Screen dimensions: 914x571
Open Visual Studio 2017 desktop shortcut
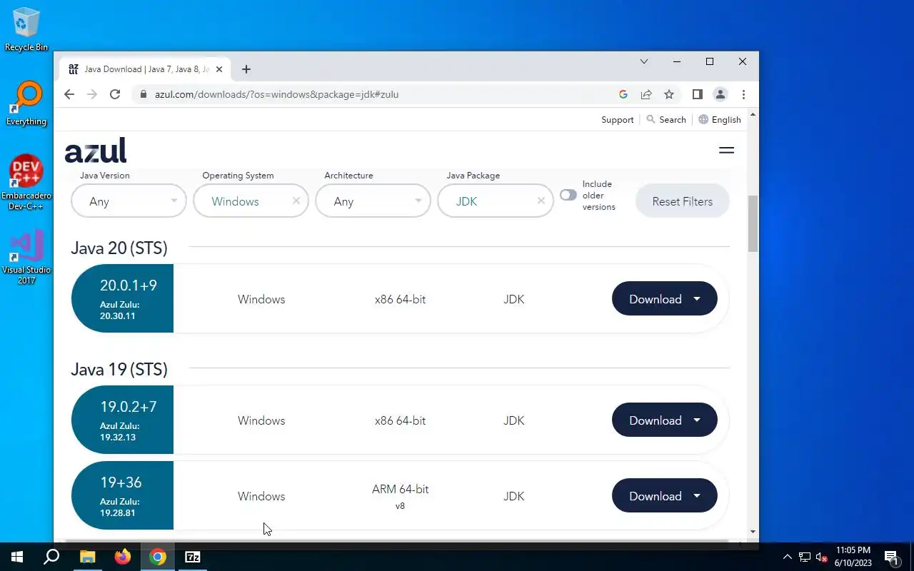(x=26, y=257)
